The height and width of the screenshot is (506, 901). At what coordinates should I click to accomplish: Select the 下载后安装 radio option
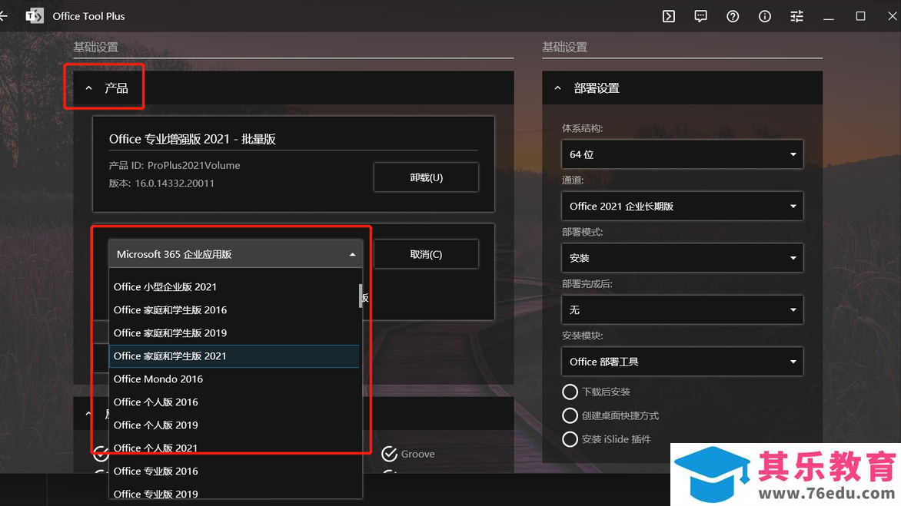click(570, 392)
